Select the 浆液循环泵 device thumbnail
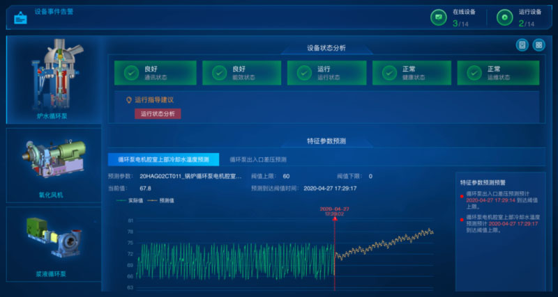The height and width of the screenshot is (297, 558). pos(54,243)
